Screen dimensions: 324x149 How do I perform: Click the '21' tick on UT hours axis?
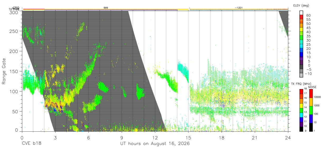(255, 138)
